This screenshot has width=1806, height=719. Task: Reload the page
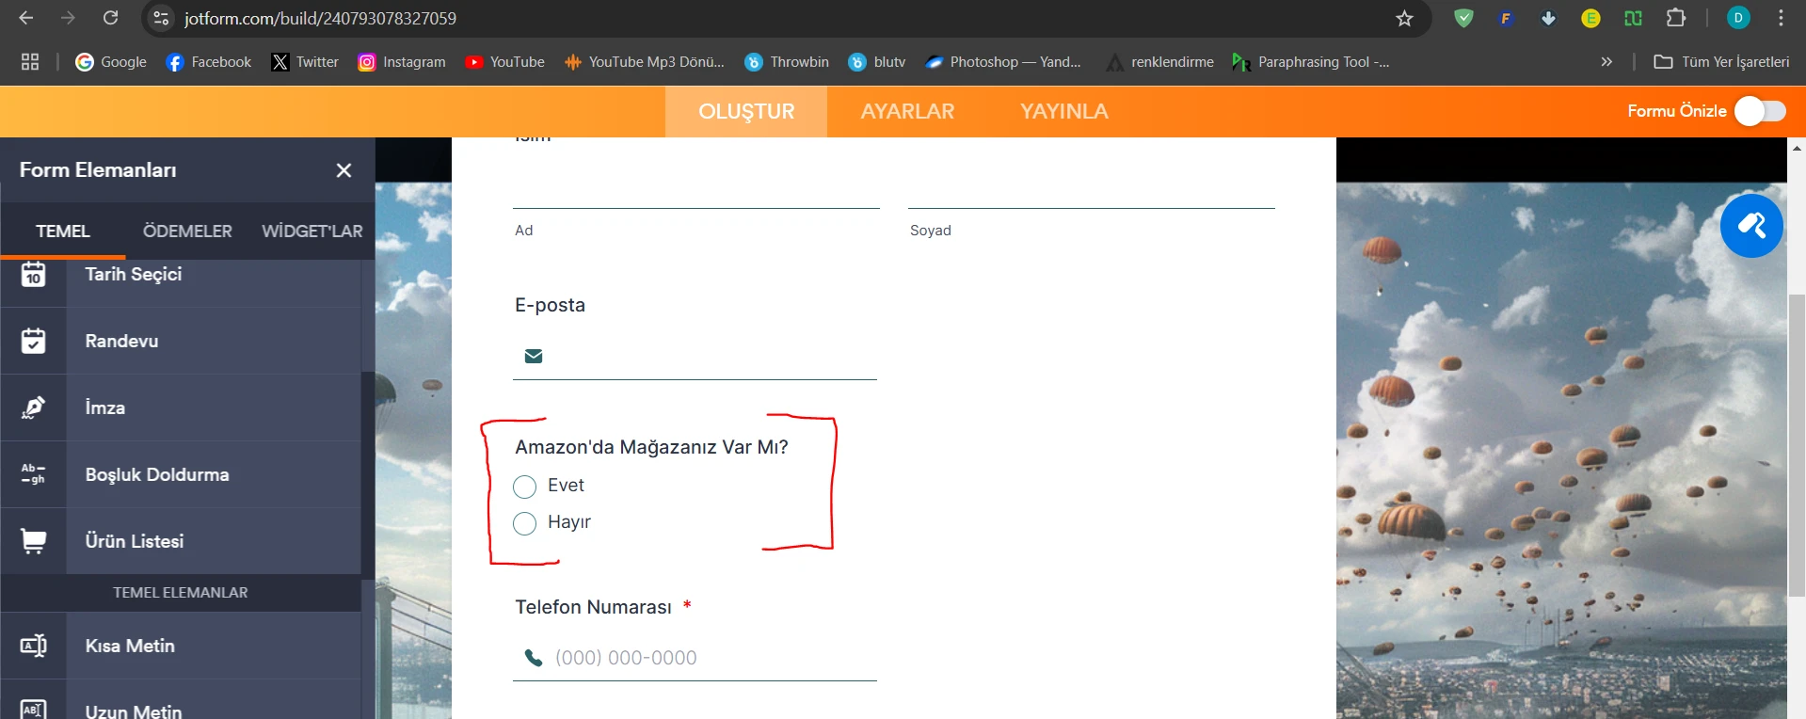110,18
